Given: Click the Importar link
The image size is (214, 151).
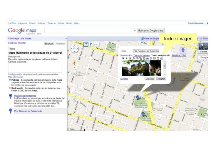Looking at the screenshot, I should click(22, 43).
